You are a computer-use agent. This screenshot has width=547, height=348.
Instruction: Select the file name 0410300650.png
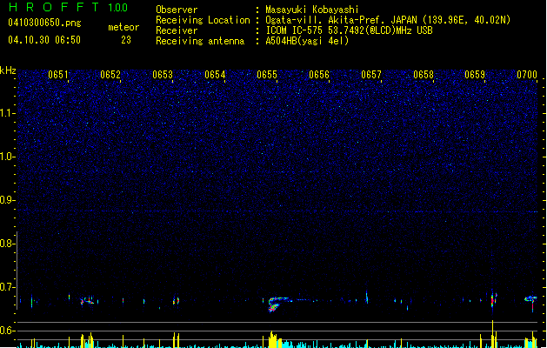coord(44,23)
